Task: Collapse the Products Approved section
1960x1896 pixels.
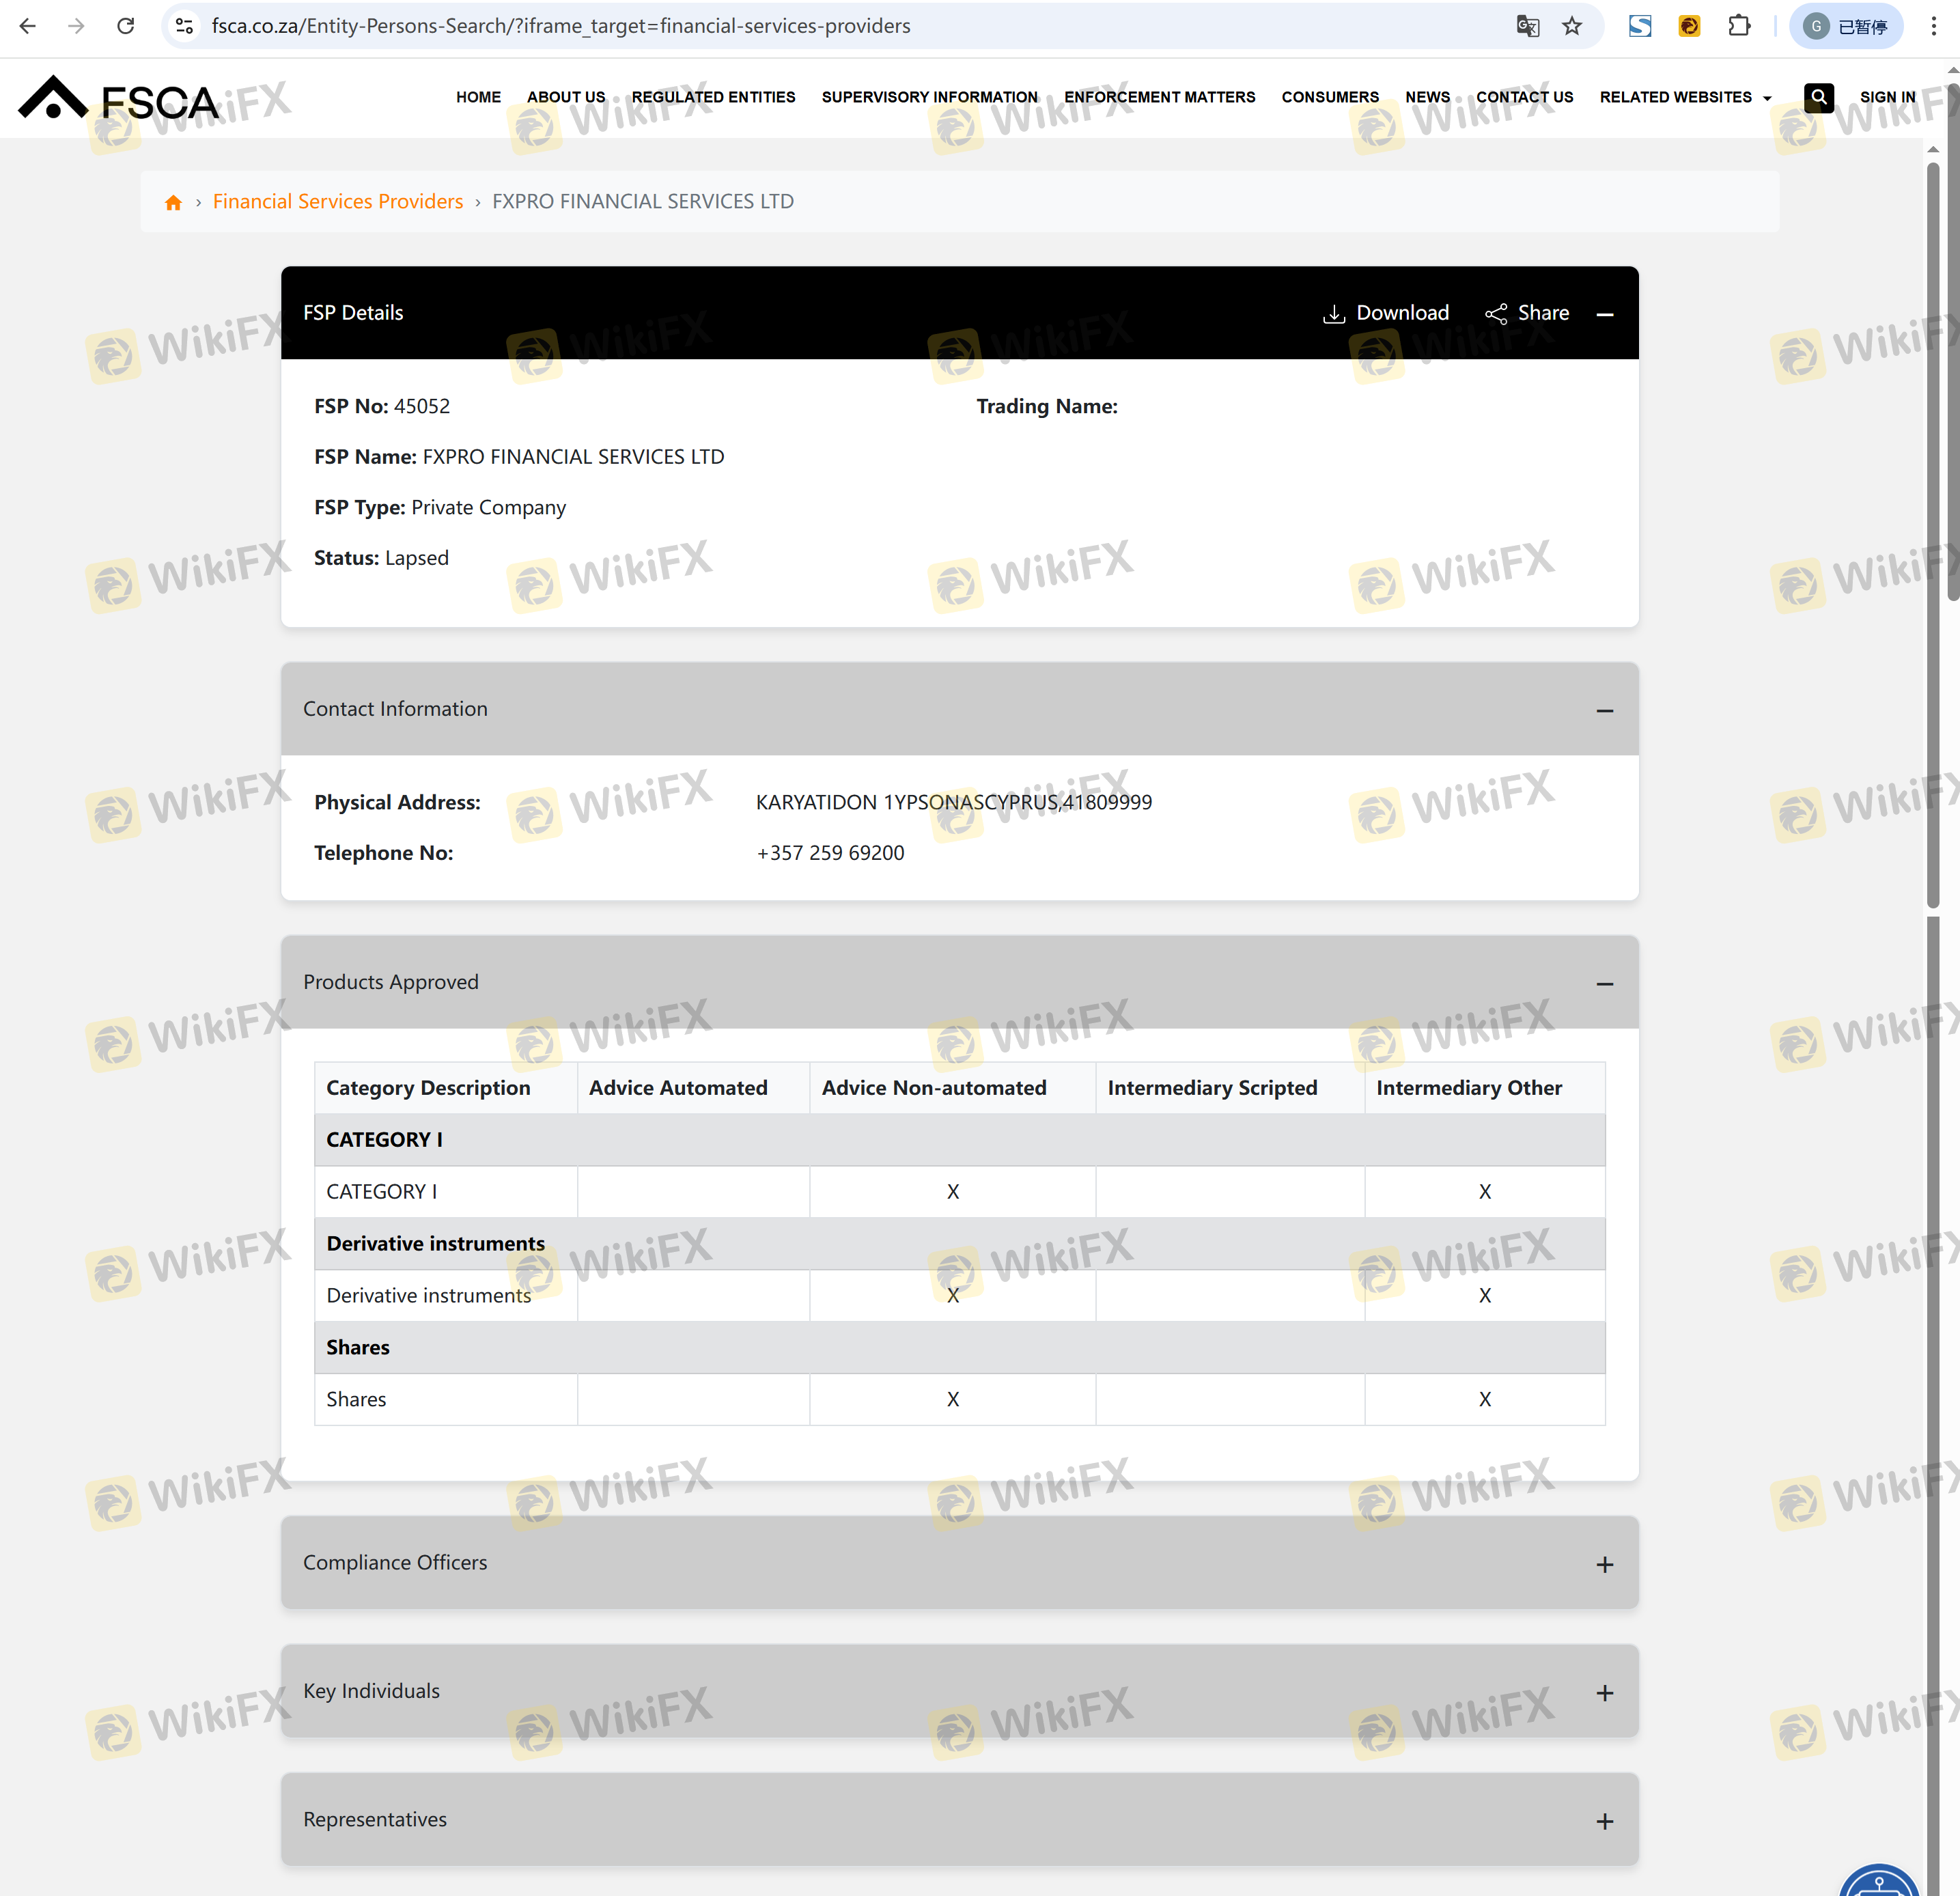Action: (x=1605, y=983)
